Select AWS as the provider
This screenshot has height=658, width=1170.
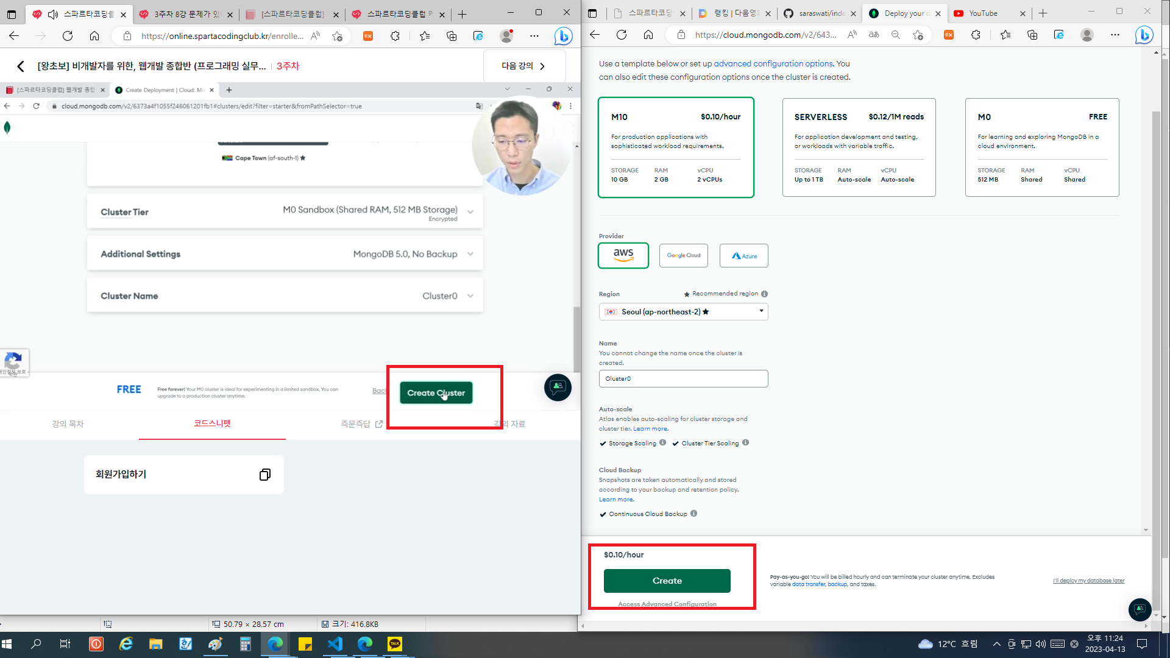coord(623,255)
